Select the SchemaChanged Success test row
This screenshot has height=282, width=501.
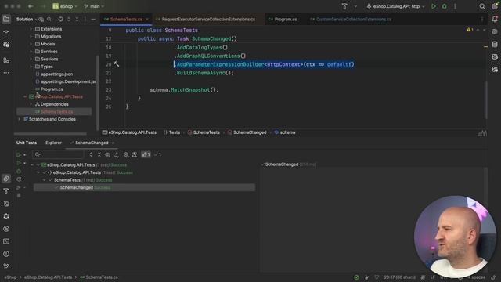pos(144,188)
